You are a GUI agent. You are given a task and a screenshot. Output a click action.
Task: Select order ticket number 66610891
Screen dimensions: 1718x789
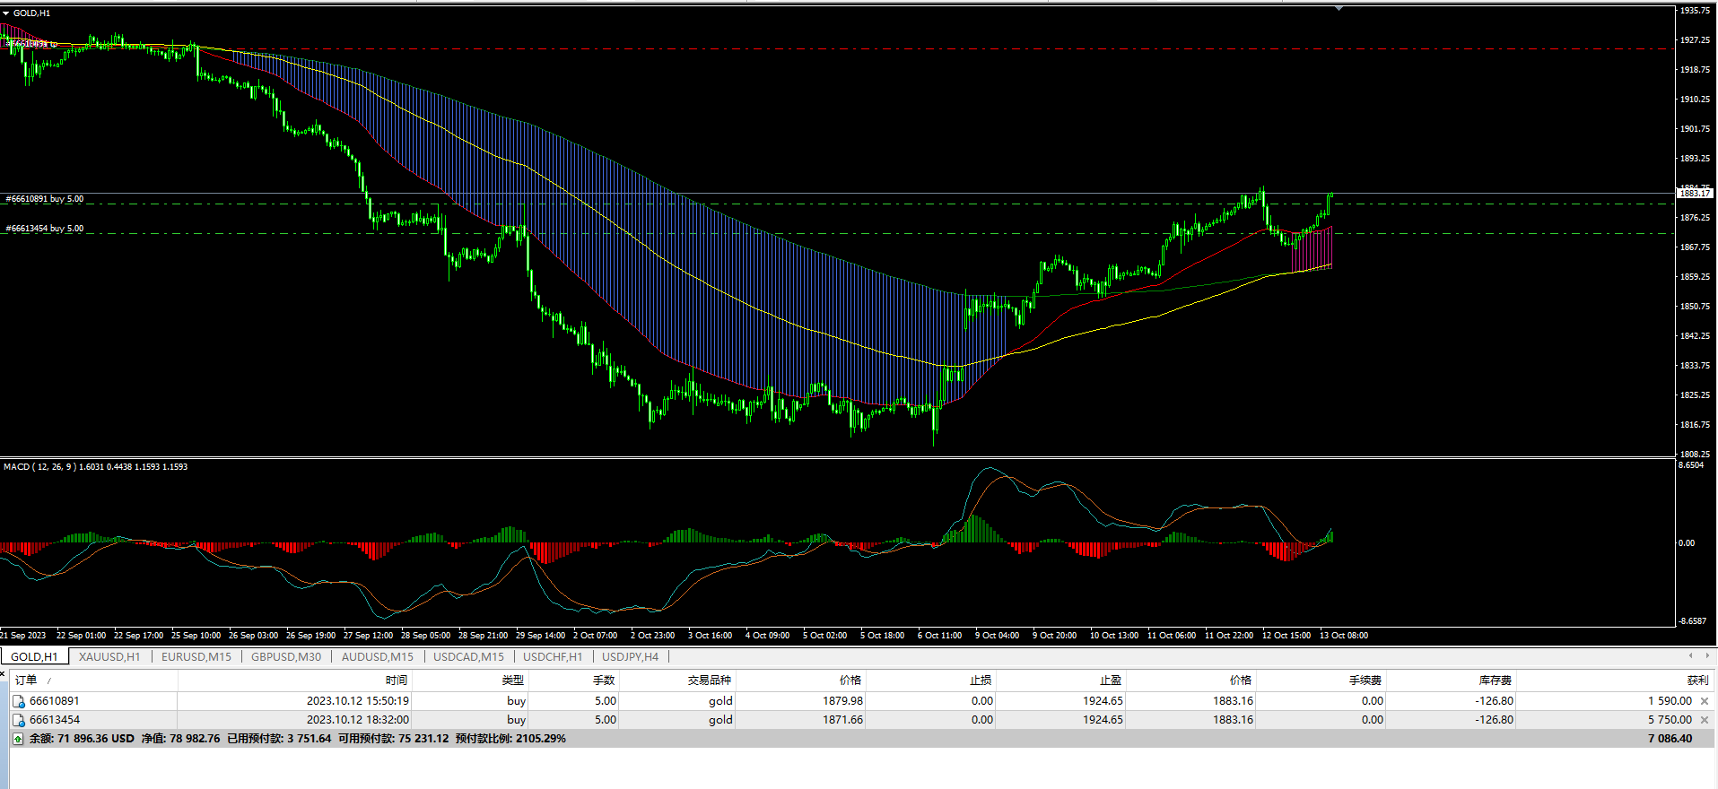coord(55,701)
